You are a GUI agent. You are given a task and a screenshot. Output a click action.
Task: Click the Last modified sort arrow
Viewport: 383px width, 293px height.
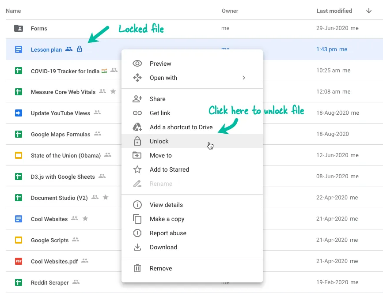point(369,11)
